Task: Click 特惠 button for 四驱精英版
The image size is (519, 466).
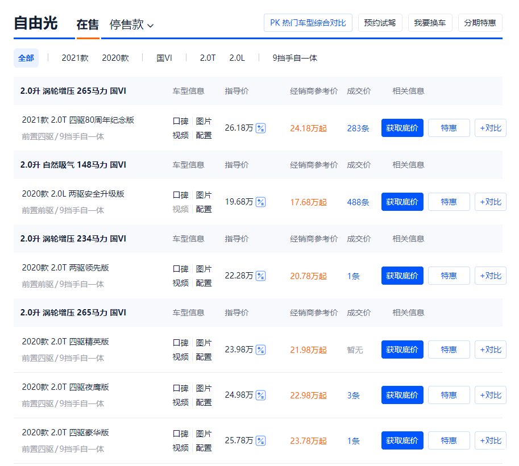Action: click(449, 350)
